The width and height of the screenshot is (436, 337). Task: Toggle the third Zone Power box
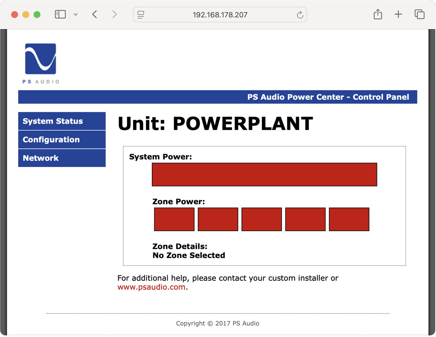(262, 219)
